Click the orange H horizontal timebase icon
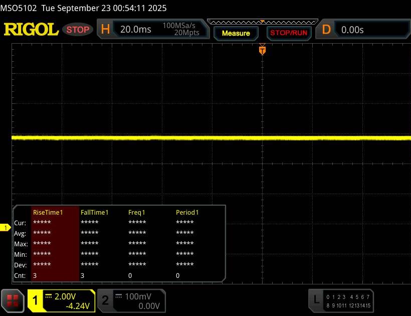This screenshot has height=316, width=411. [x=105, y=30]
